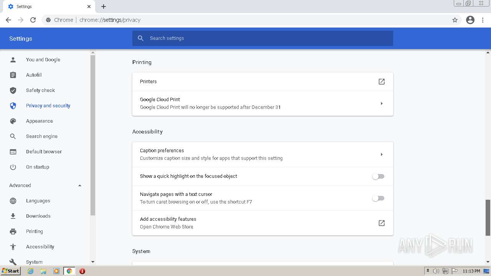Open Languages settings
This screenshot has height=276, width=491.
(38, 200)
